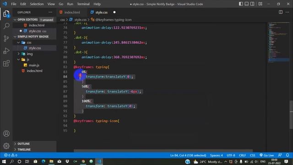Toggle the primary side bar layout icon

(x=241, y=4)
